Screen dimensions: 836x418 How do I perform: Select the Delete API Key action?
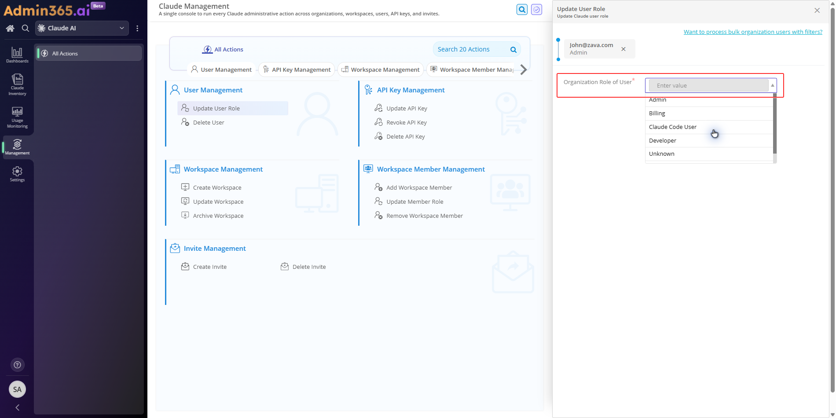click(405, 136)
